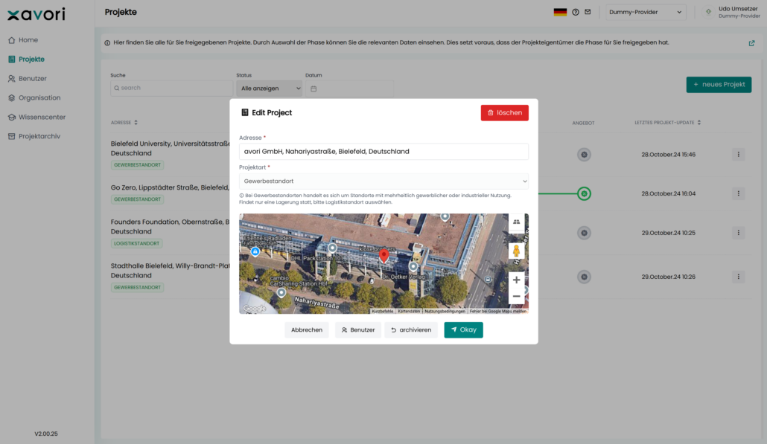This screenshot has height=444, width=767.
Task: Click Angebot status icon in Stadthalle Bielefeld row
Action: coord(584,277)
